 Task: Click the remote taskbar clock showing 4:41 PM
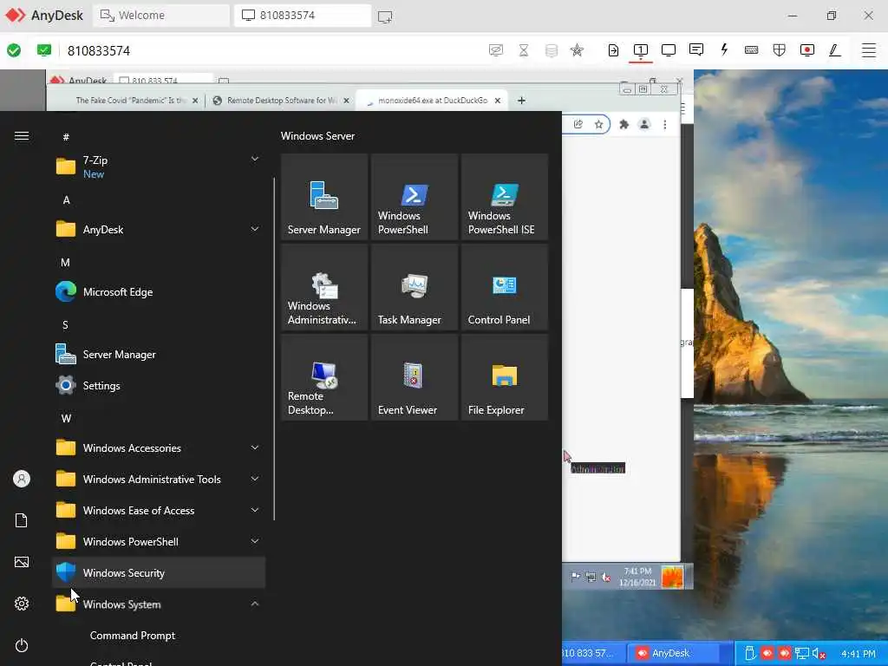pos(859,654)
